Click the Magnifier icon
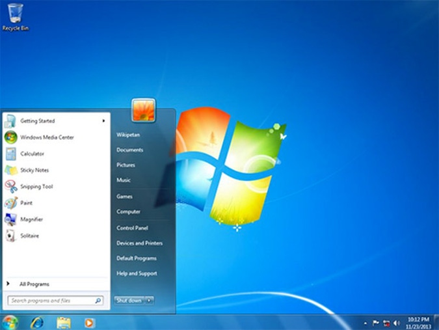Screen dimensions: 439x330 coord(10,219)
